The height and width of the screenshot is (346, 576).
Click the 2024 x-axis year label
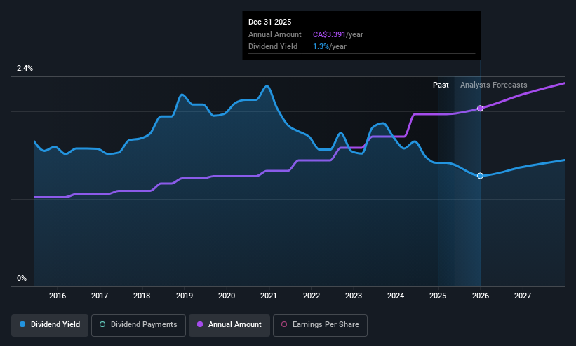point(396,296)
